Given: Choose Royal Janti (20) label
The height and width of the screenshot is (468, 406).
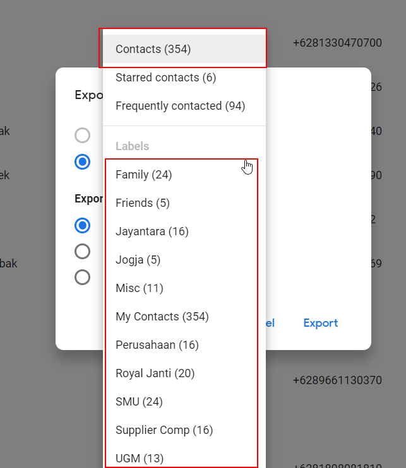Looking at the screenshot, I should [x=155, y=373].
